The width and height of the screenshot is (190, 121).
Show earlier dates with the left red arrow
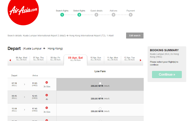pos(10,60)
